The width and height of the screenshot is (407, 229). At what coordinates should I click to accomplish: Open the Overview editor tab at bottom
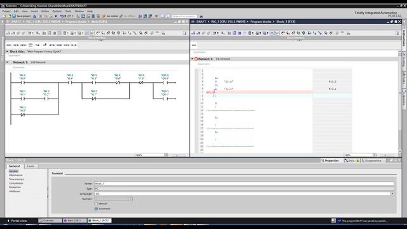(50, 221)
